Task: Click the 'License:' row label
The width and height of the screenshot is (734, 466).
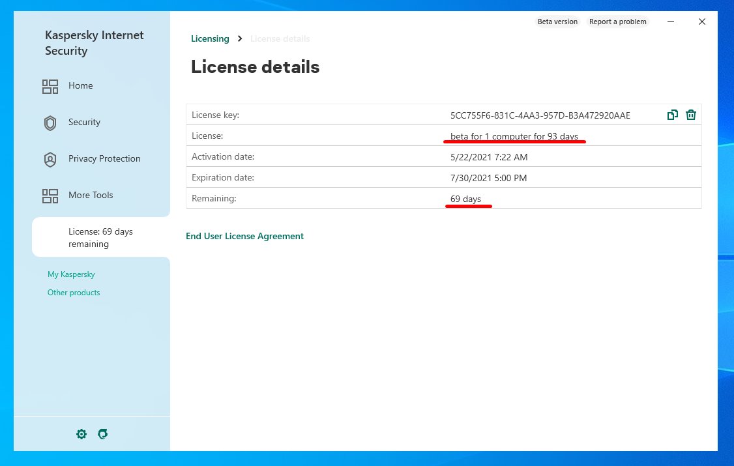Action: click(207, 136)
